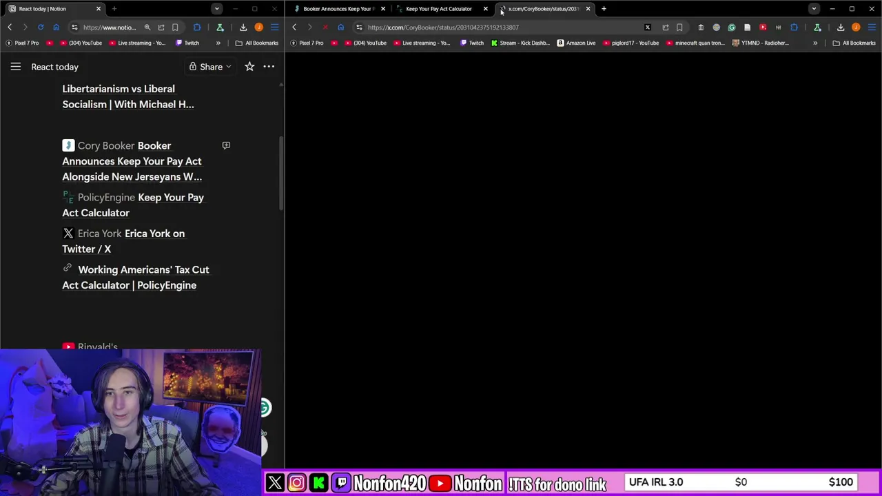Click the Notion page vertical scrollbar

click(x=281, y=172)
